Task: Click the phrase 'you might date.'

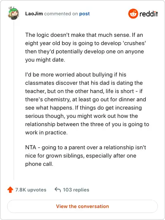Action: click(x=45, y=60)
